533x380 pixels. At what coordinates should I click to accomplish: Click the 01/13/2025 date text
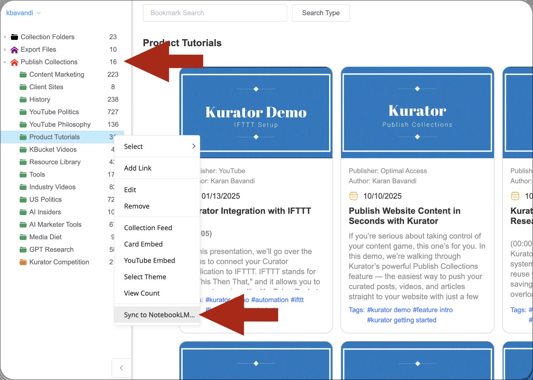[221, 196]
